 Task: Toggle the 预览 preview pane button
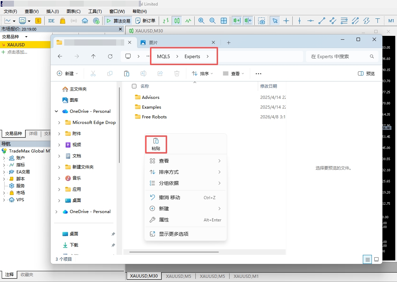[x=366, y=73]
